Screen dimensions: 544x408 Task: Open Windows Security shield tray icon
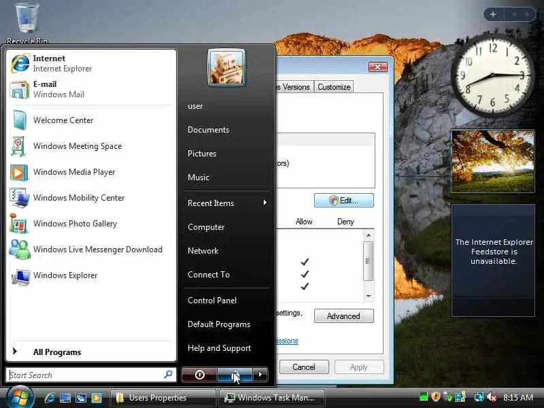436,397
